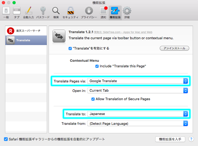198x146 pixels.
Task: Click the help question mark button
Action: point(191,139)
